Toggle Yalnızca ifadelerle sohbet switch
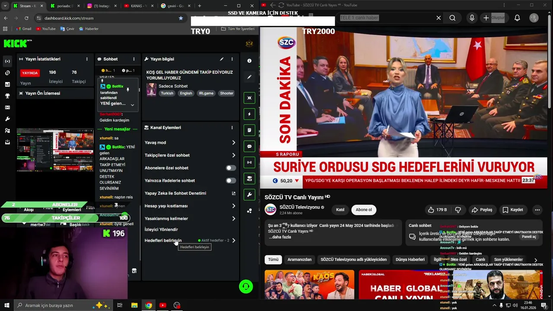This screenshot has height=311, width=553. coord(231,181)
